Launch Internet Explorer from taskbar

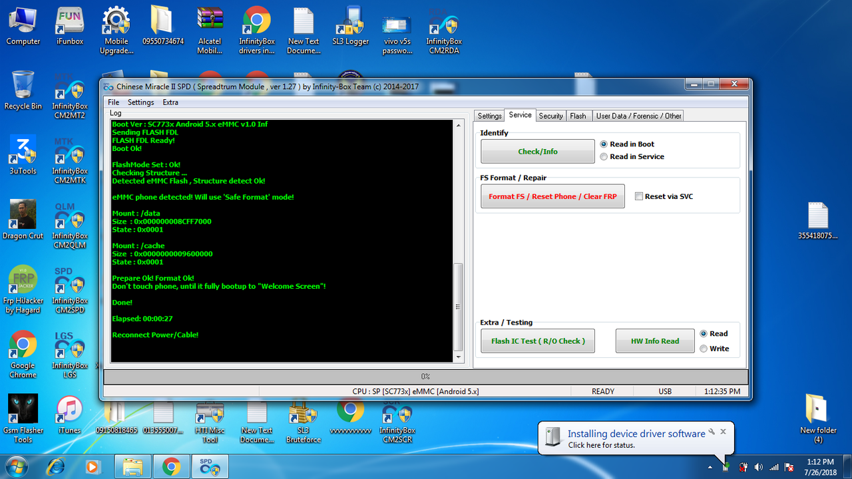tap(56, 467)
